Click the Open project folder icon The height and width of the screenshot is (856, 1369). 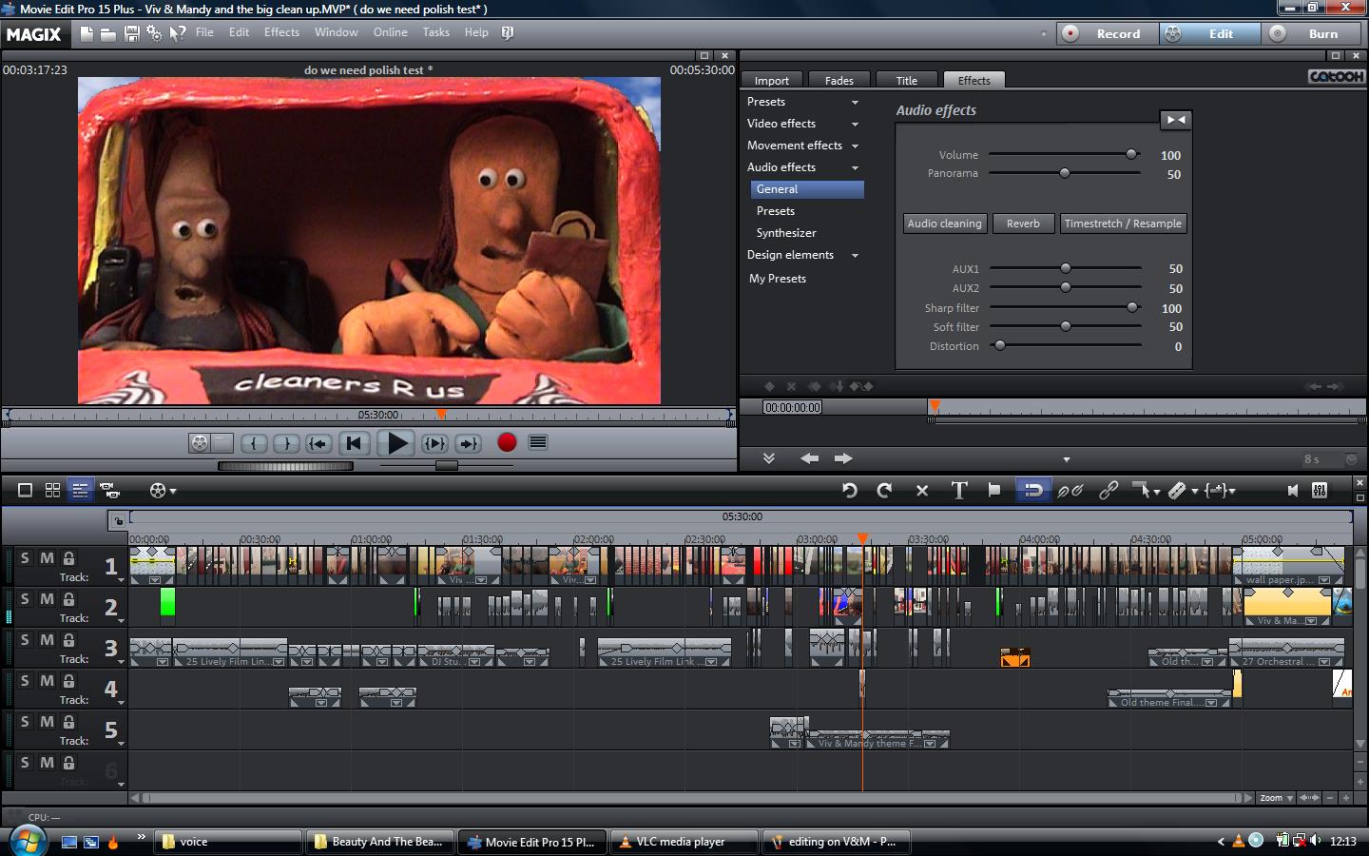[x=108, y=33]
